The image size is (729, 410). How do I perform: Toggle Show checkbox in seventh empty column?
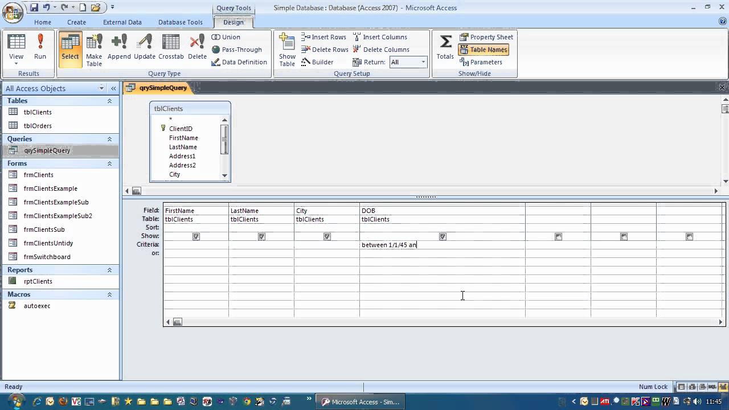(x=689, y=236)
